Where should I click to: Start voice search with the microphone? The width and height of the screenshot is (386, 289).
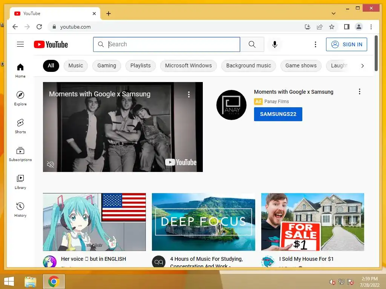point(275,44)
